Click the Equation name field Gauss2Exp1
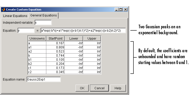Image resolution: width=194 pixels, height=97 pixels. pos(43,80)
